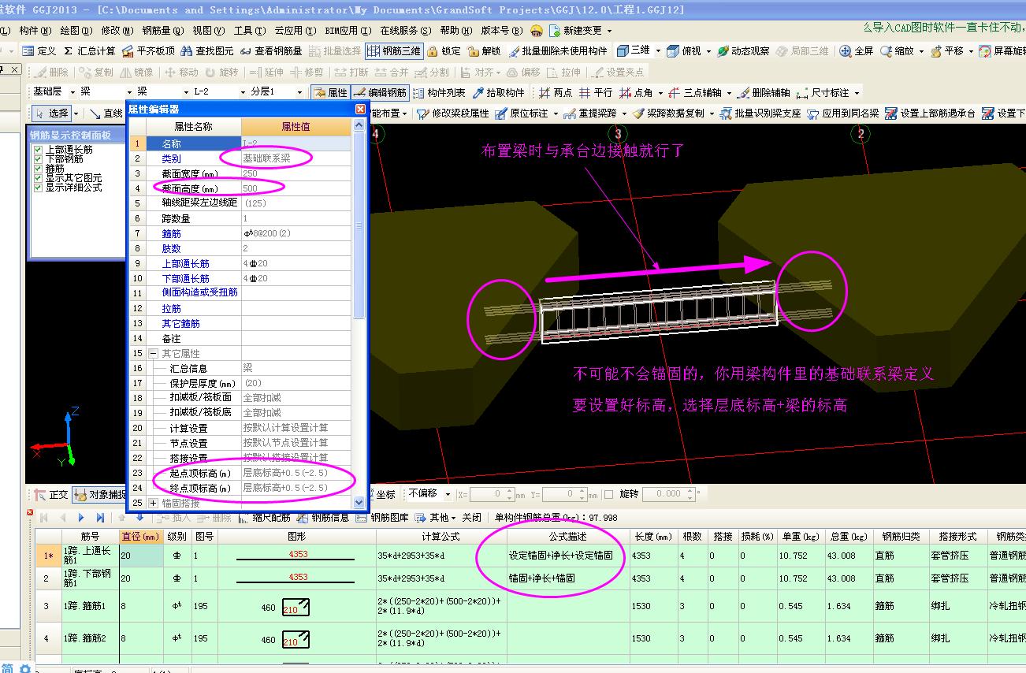Open the 修改(M) menu

[117, 30]
